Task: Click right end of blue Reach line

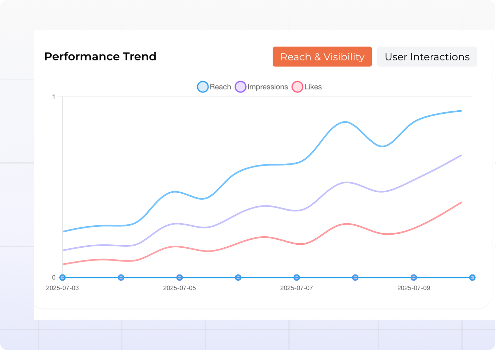Action: [461, 111]
